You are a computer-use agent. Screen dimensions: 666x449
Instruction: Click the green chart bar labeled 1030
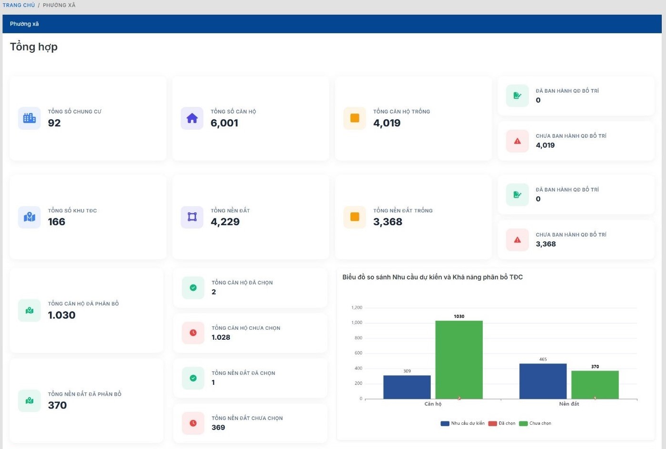[459, 360]
